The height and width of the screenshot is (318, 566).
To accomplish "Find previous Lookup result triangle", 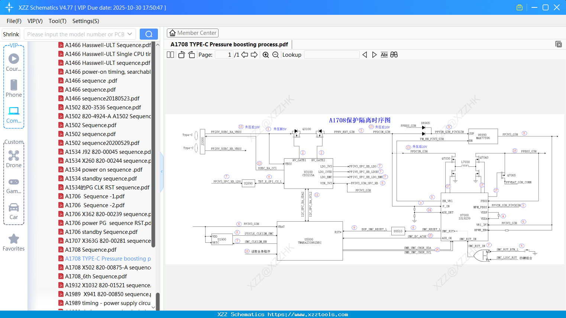I will pyautogui.click(x=365, y=54).
